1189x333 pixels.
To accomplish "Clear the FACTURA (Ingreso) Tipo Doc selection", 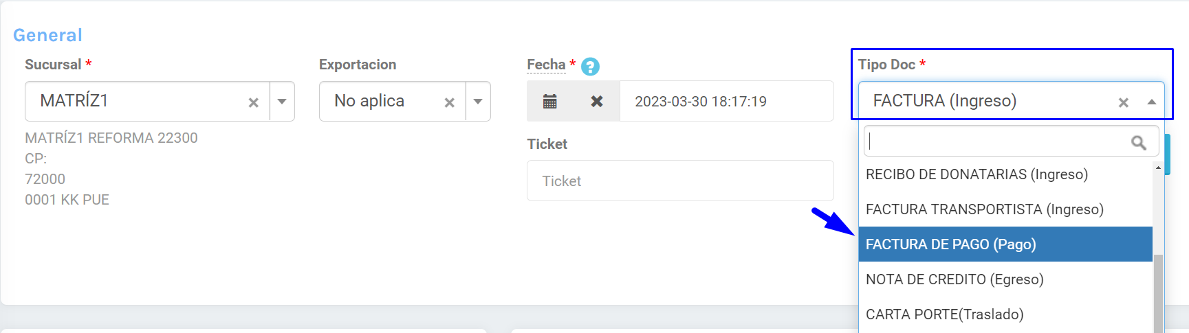I will 1123,102.
